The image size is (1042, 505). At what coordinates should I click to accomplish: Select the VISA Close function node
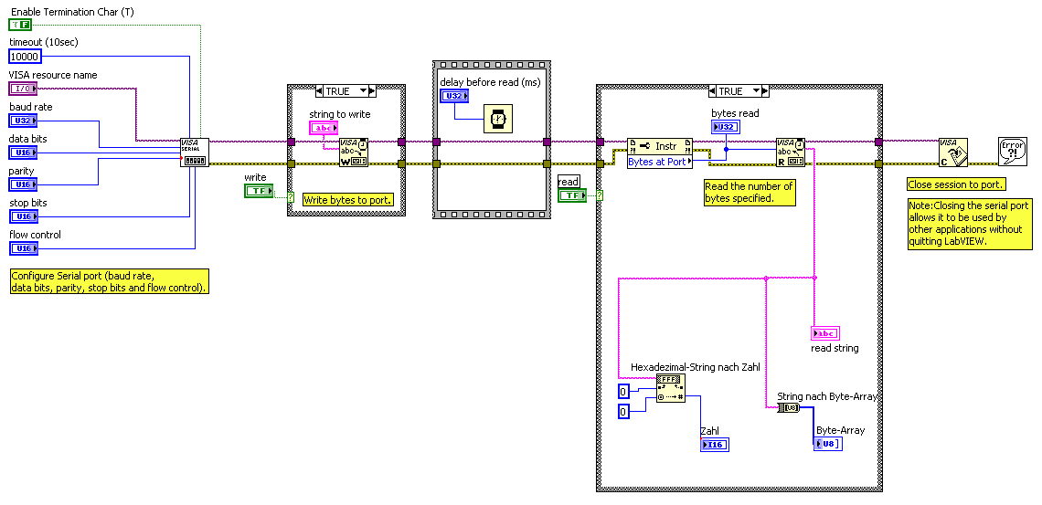coord(953,152)
